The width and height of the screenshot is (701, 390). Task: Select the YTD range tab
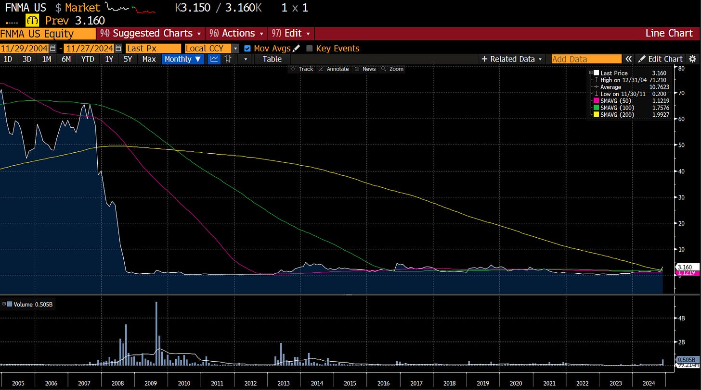pyautogui.click(x=88, y=59)
